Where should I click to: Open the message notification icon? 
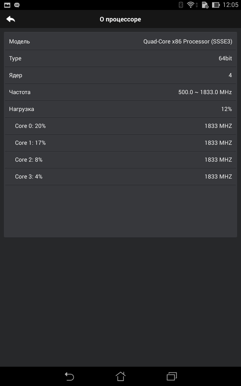tap(17, 5)
